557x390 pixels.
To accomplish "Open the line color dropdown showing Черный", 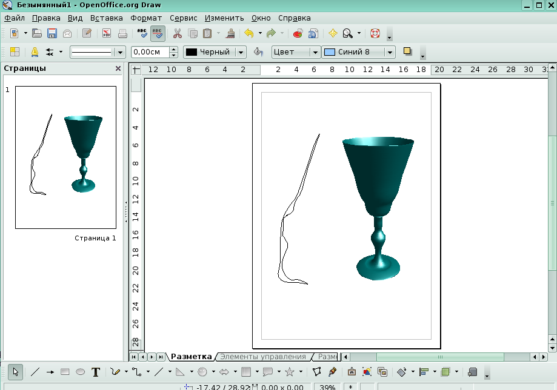I will tap(241, 52).
